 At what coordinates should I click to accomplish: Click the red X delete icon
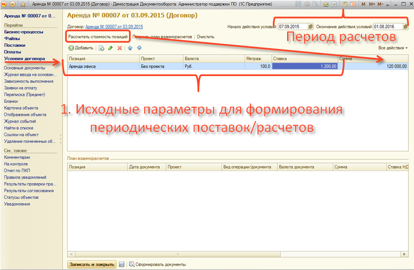click(120, 48)
